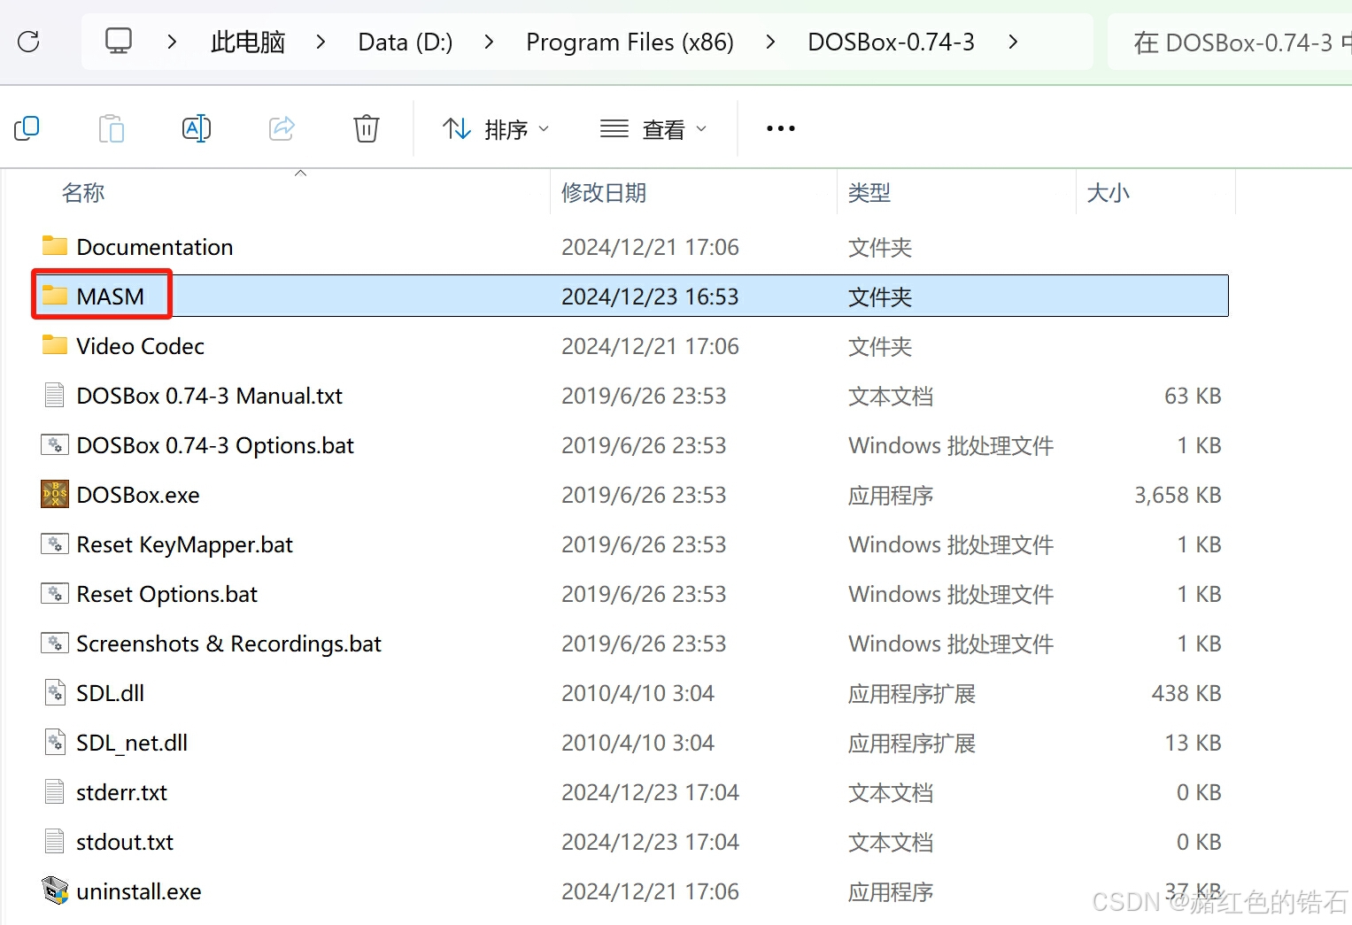Sort files by clicking the 修改日期 column header
The height and width of the screenshot is (925, 1352).
[x=604, y=192]
